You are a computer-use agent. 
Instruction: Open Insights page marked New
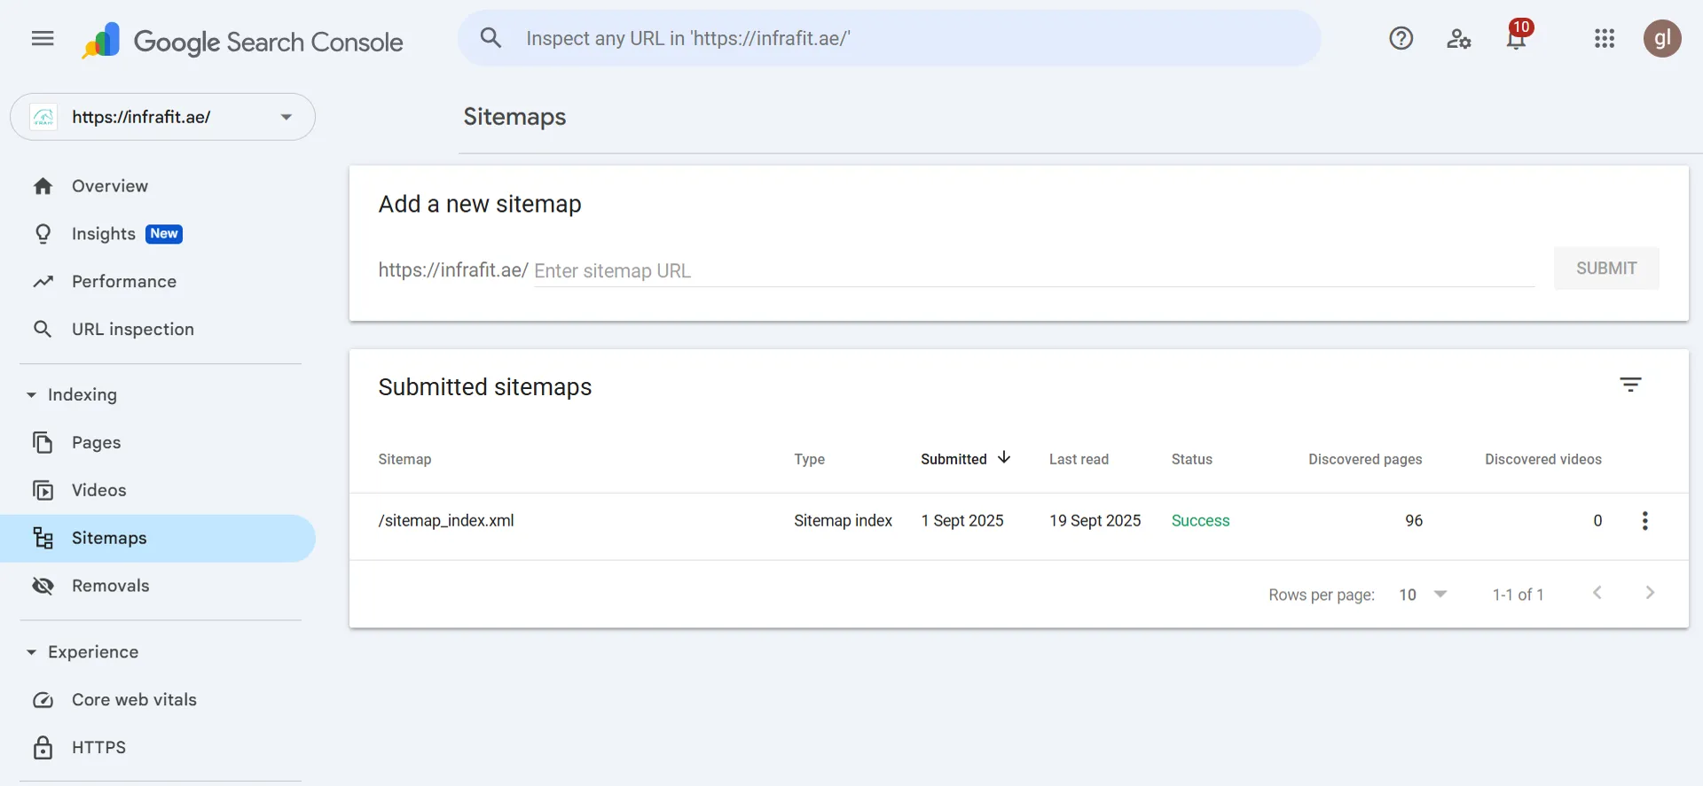pos(104,234)
